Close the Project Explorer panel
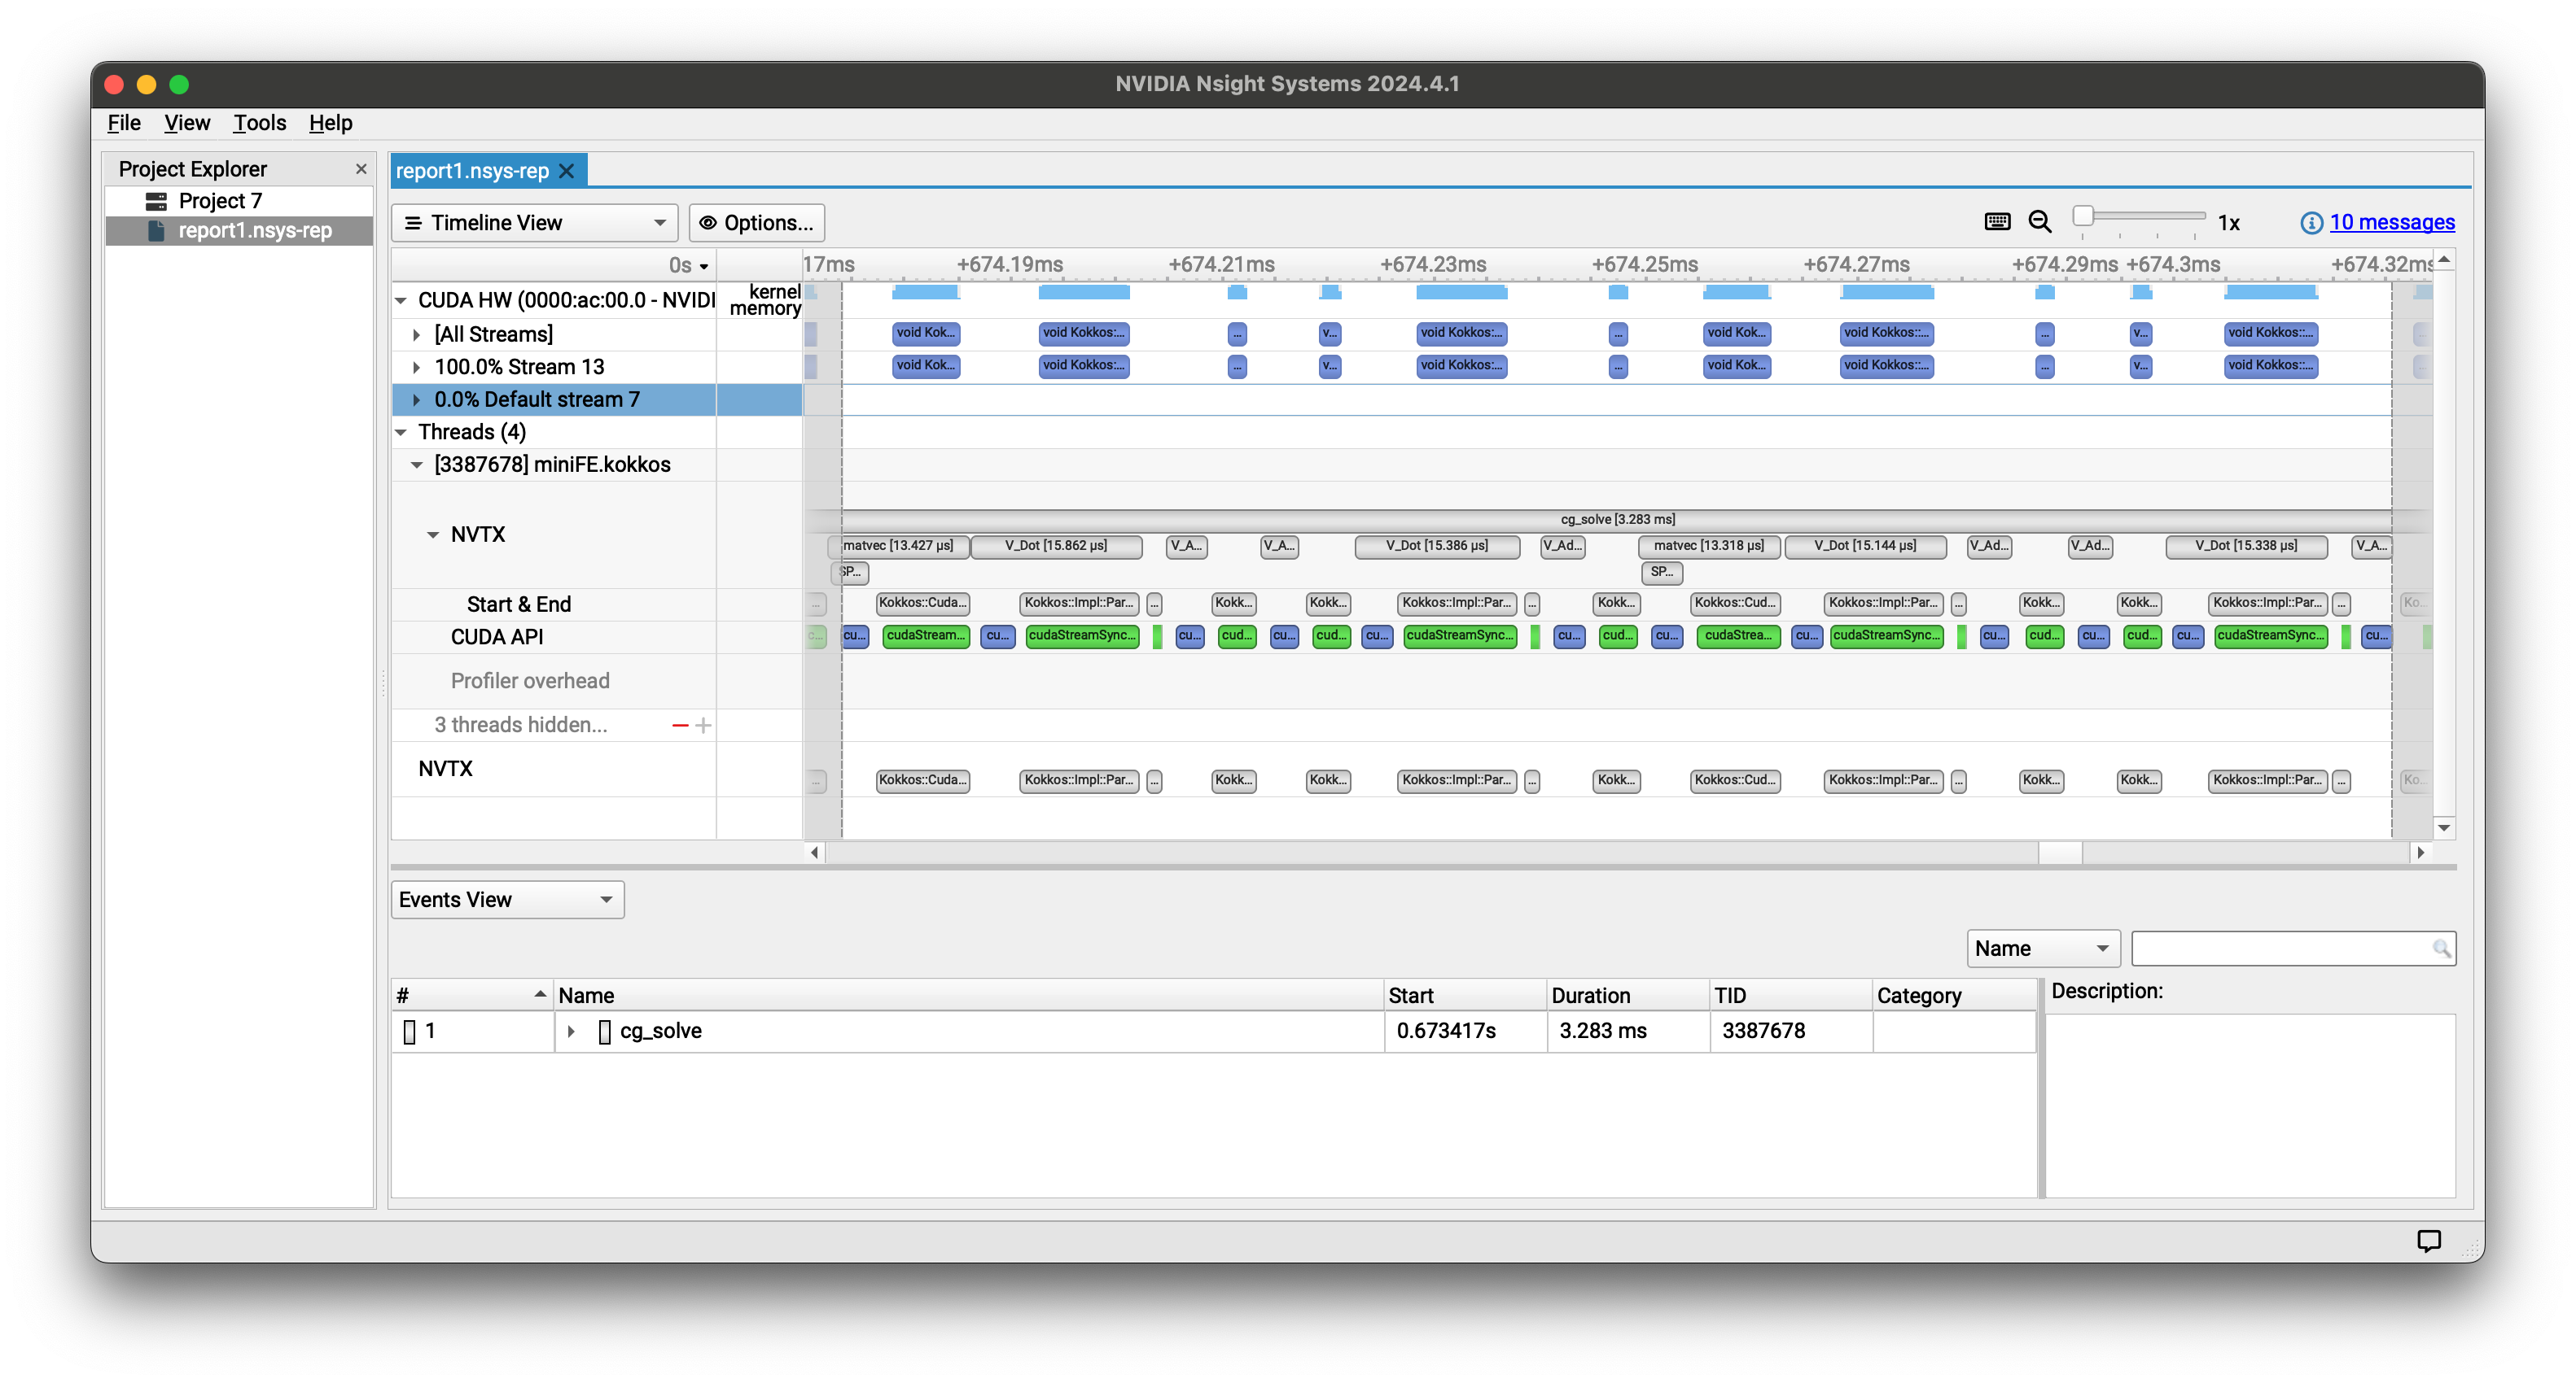 361,169
